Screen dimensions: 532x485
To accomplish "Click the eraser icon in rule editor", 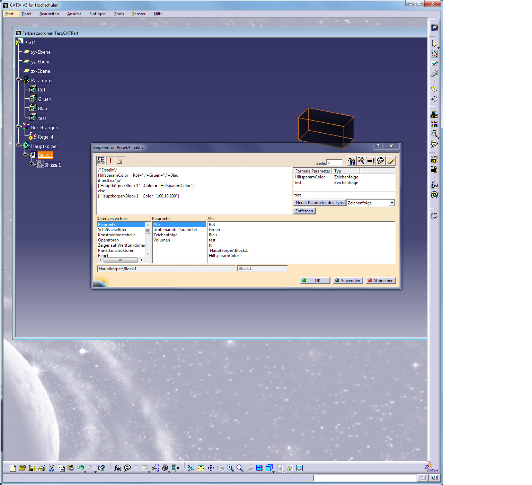I will point(390,161).
